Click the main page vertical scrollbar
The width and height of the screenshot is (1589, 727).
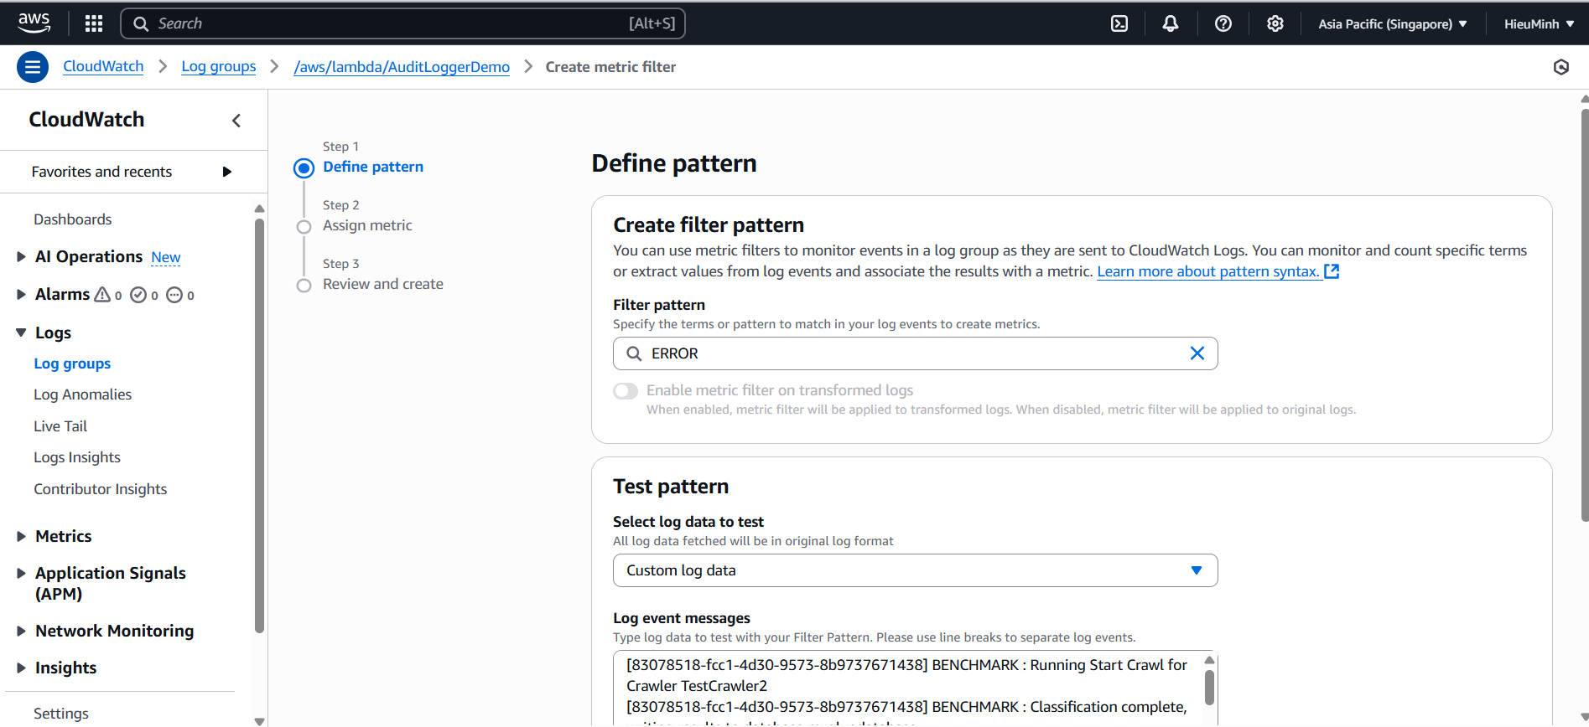click(x=1585, y=314)
